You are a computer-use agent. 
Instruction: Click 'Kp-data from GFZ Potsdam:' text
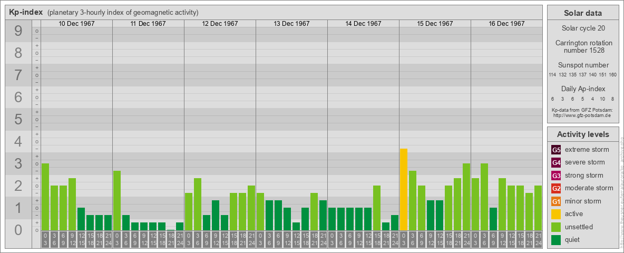coord(581,110)
